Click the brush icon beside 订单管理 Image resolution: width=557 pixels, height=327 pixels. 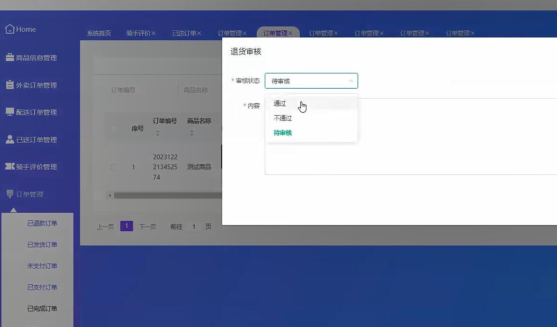(9, 194)
